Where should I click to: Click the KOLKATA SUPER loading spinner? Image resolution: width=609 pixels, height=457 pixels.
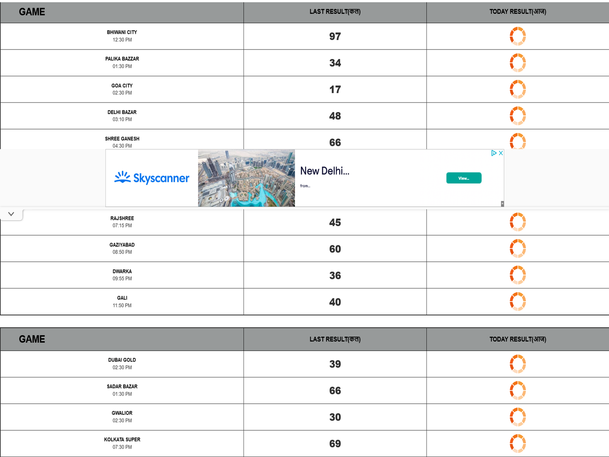coord(518,443)
